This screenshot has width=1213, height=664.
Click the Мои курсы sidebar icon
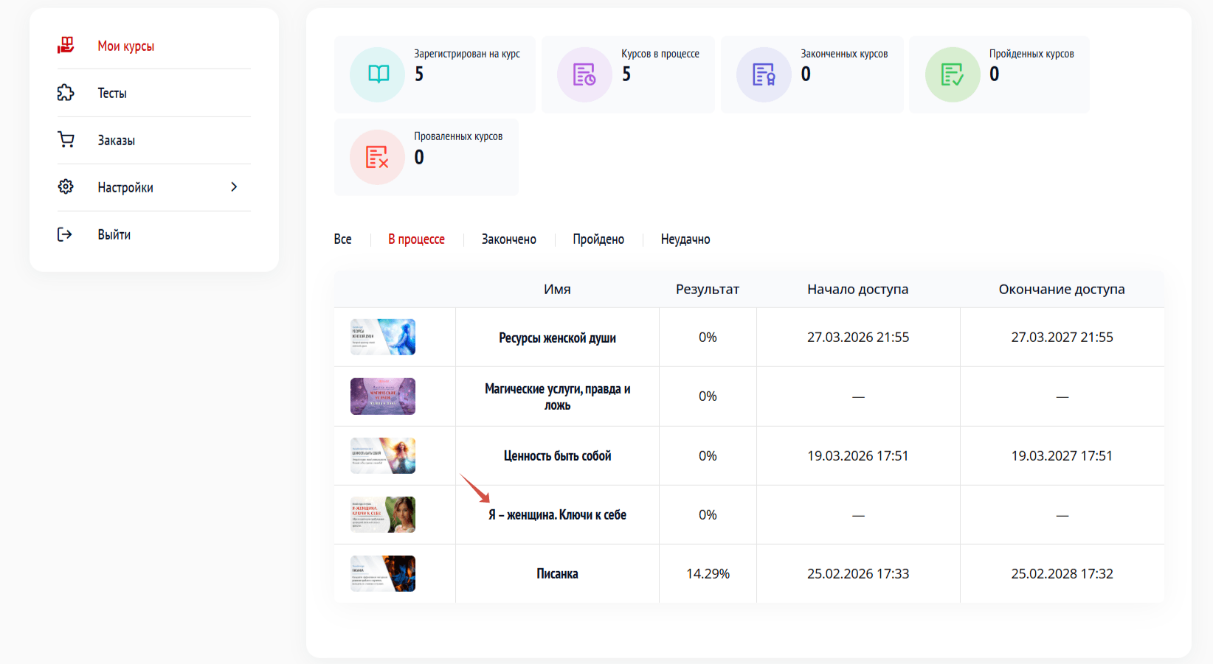tap(66, 46)
